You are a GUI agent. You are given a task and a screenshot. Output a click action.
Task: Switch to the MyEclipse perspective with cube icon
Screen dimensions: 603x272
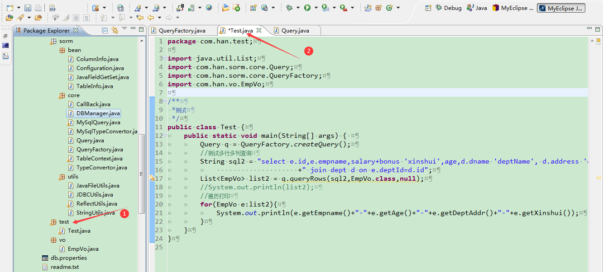513,8
